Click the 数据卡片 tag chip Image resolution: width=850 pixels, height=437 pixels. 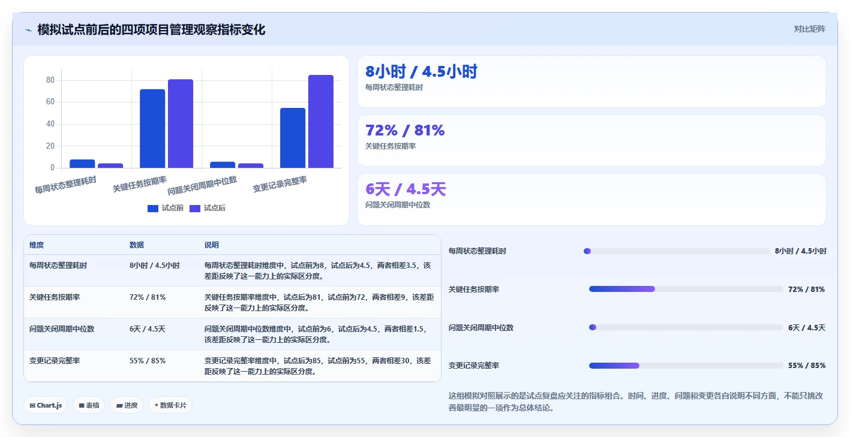170,405
